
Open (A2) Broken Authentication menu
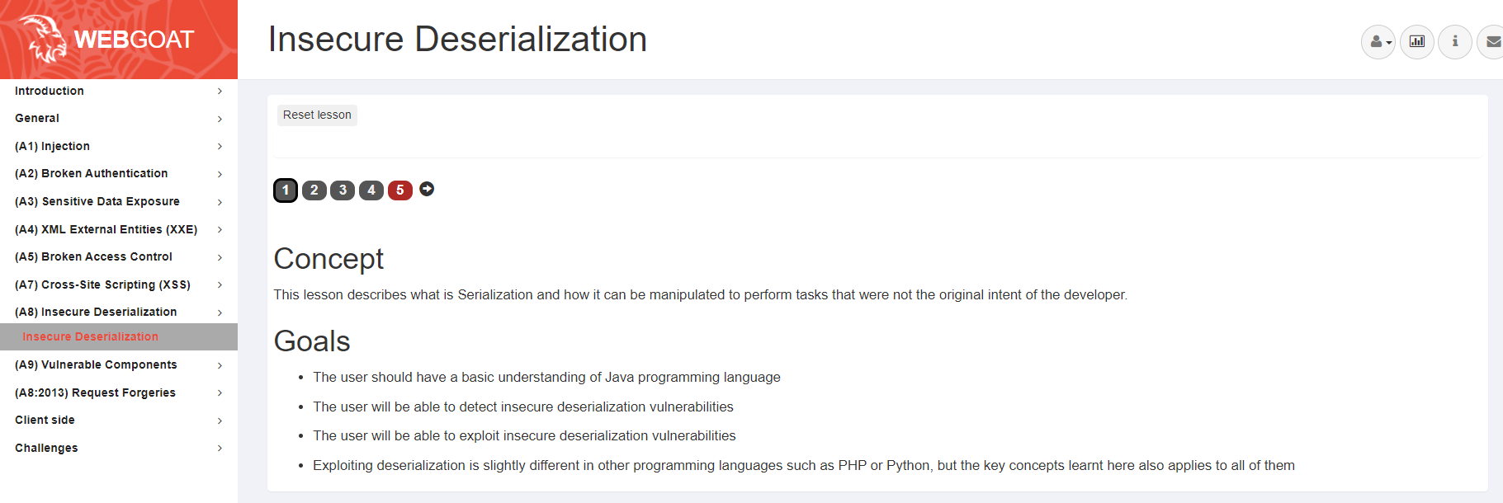point(92,174)
